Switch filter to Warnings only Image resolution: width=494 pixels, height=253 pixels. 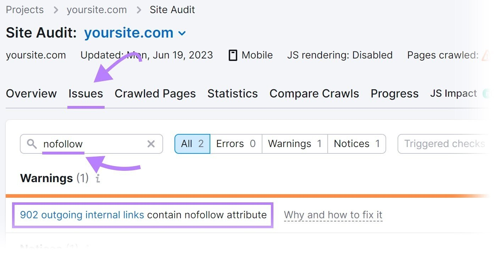click(294, 144)
